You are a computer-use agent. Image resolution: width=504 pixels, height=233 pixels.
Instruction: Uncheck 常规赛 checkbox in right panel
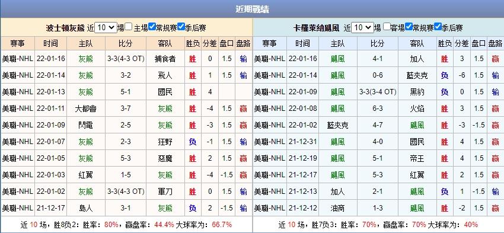409,27
